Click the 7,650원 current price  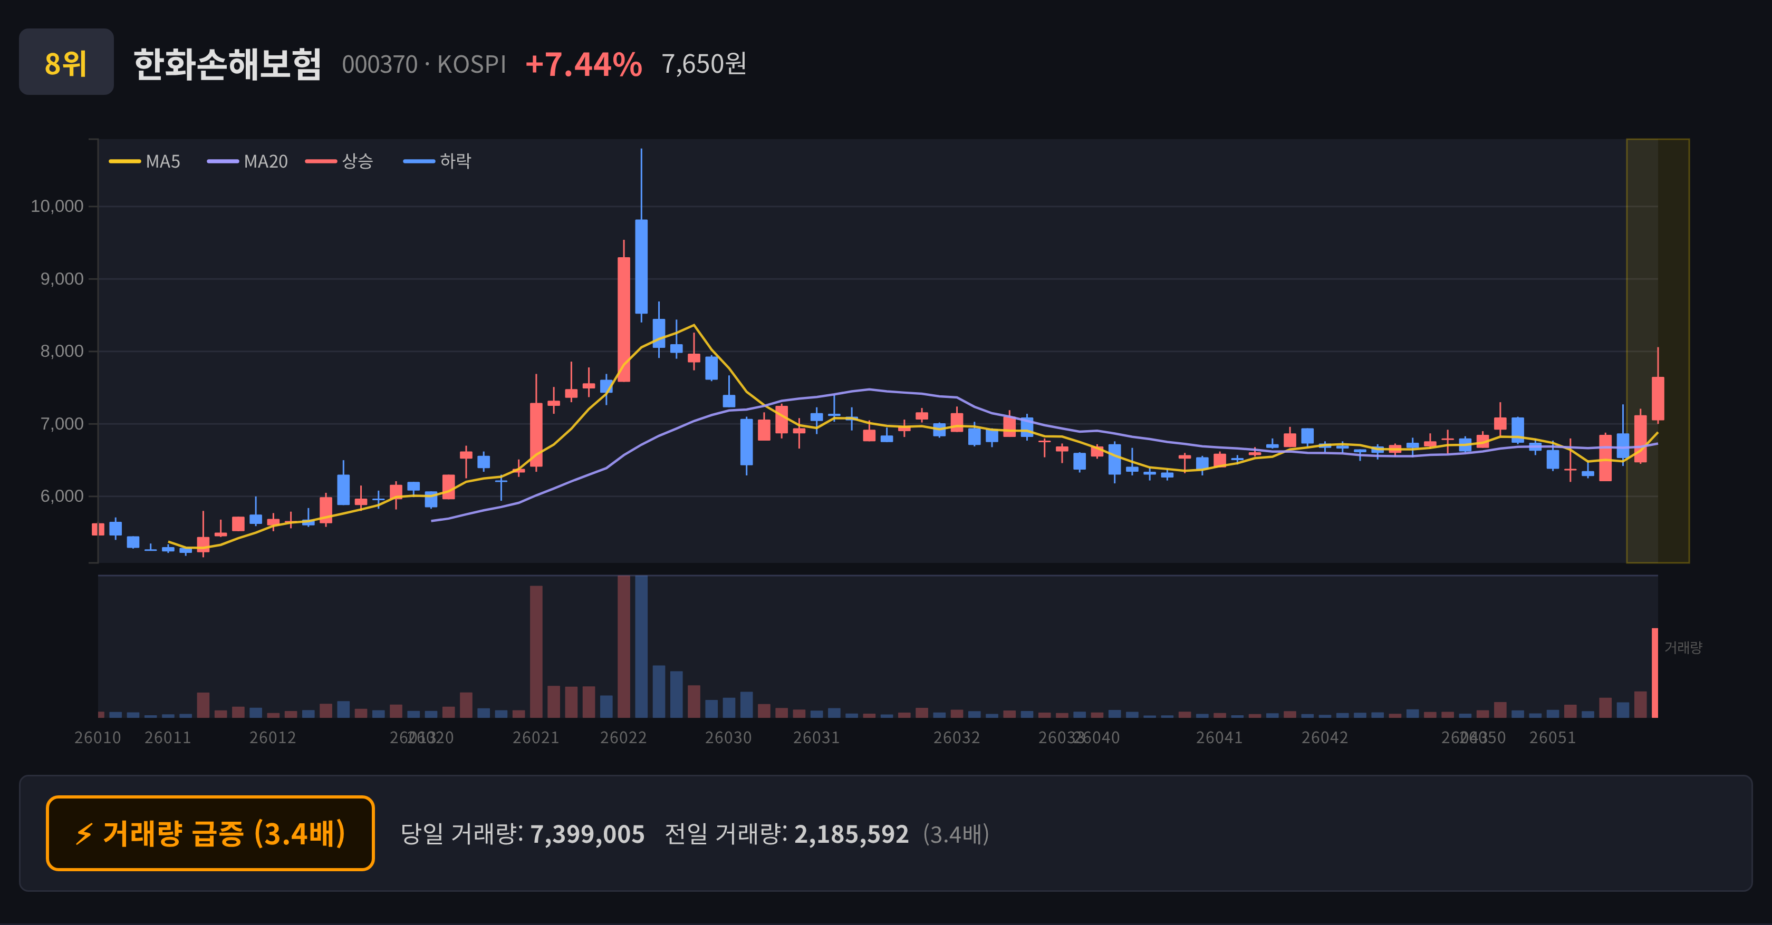[x=704, y=64]
